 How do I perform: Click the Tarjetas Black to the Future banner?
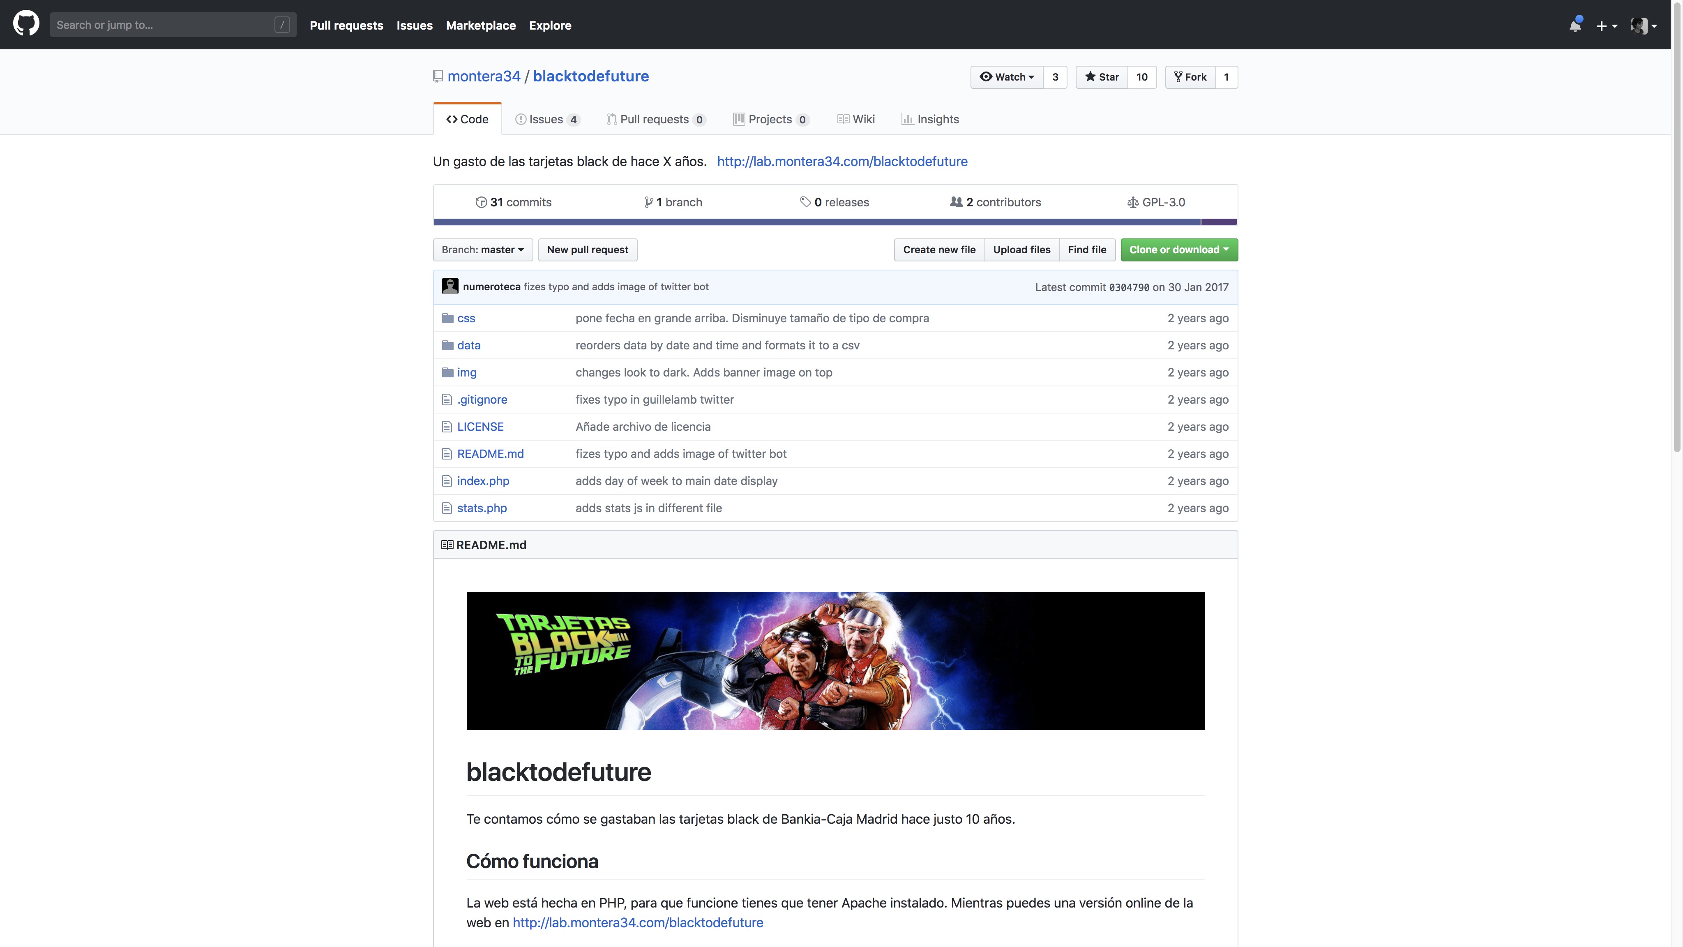point(835,661)
